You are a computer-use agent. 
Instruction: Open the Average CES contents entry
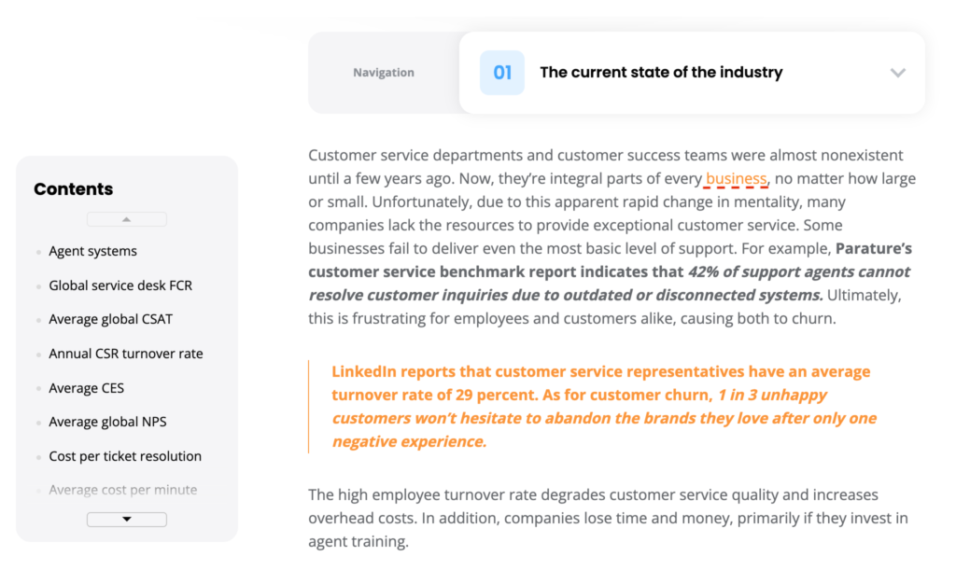tap(86, 388)
